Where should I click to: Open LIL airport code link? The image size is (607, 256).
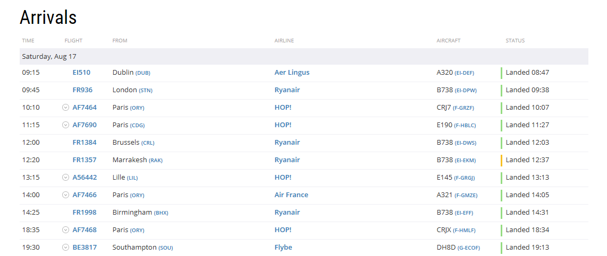pos(132,178)
